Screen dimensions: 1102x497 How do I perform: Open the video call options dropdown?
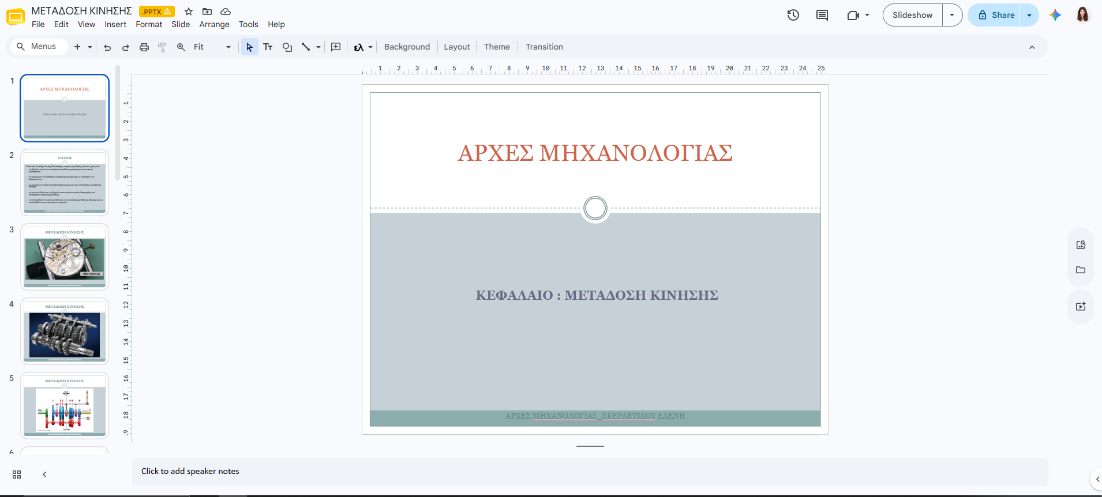867,15
